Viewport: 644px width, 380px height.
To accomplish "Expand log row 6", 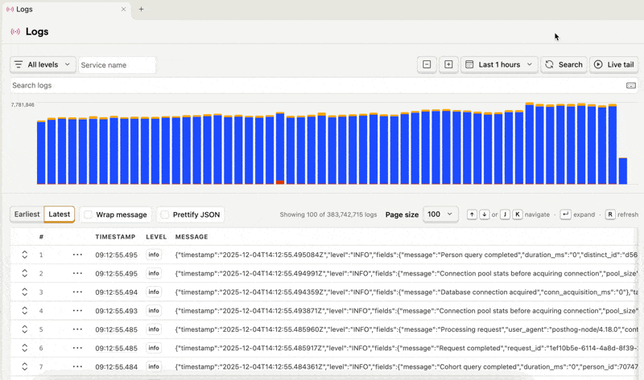I will 25,348.
